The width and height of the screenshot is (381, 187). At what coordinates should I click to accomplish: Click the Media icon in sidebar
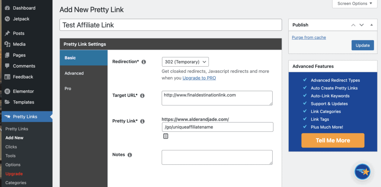pos(7,44)
